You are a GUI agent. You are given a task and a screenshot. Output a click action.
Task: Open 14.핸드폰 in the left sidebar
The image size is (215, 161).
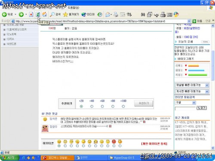point(11,44)
